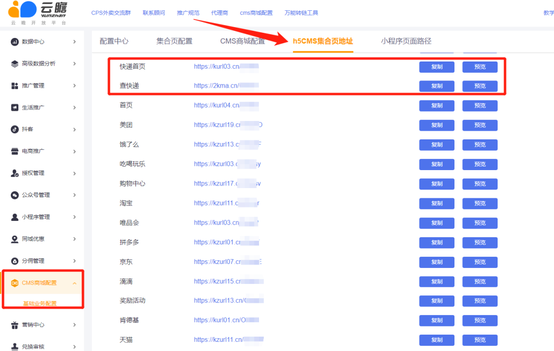Click the 推广管理 grid icon
The width and height of the screenshot is (554, 351).
[14, 86]
